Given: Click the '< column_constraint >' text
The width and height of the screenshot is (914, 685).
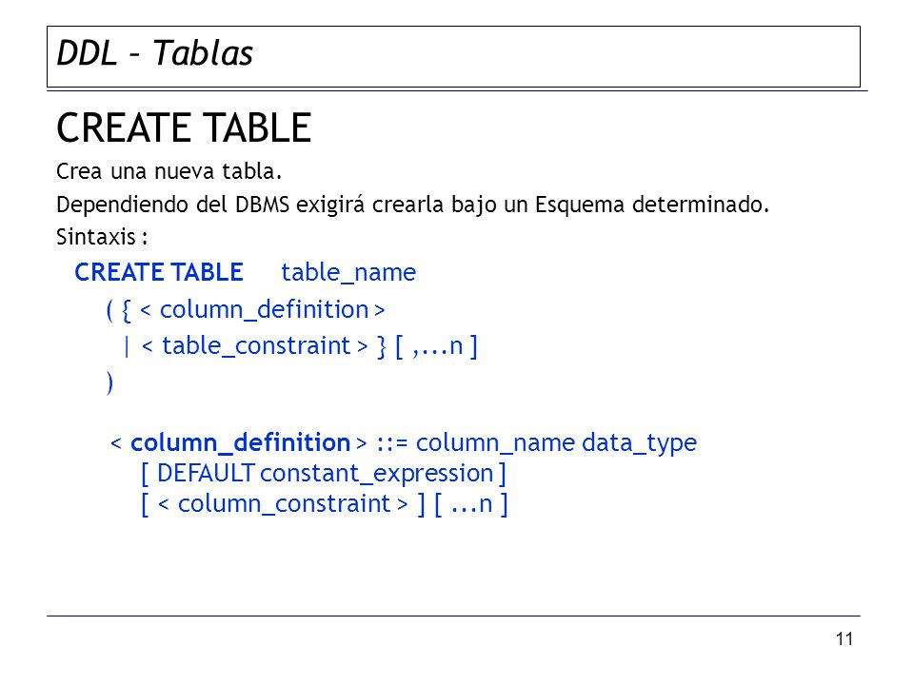Looking at the screenshot, I should [x=283, y=504].
